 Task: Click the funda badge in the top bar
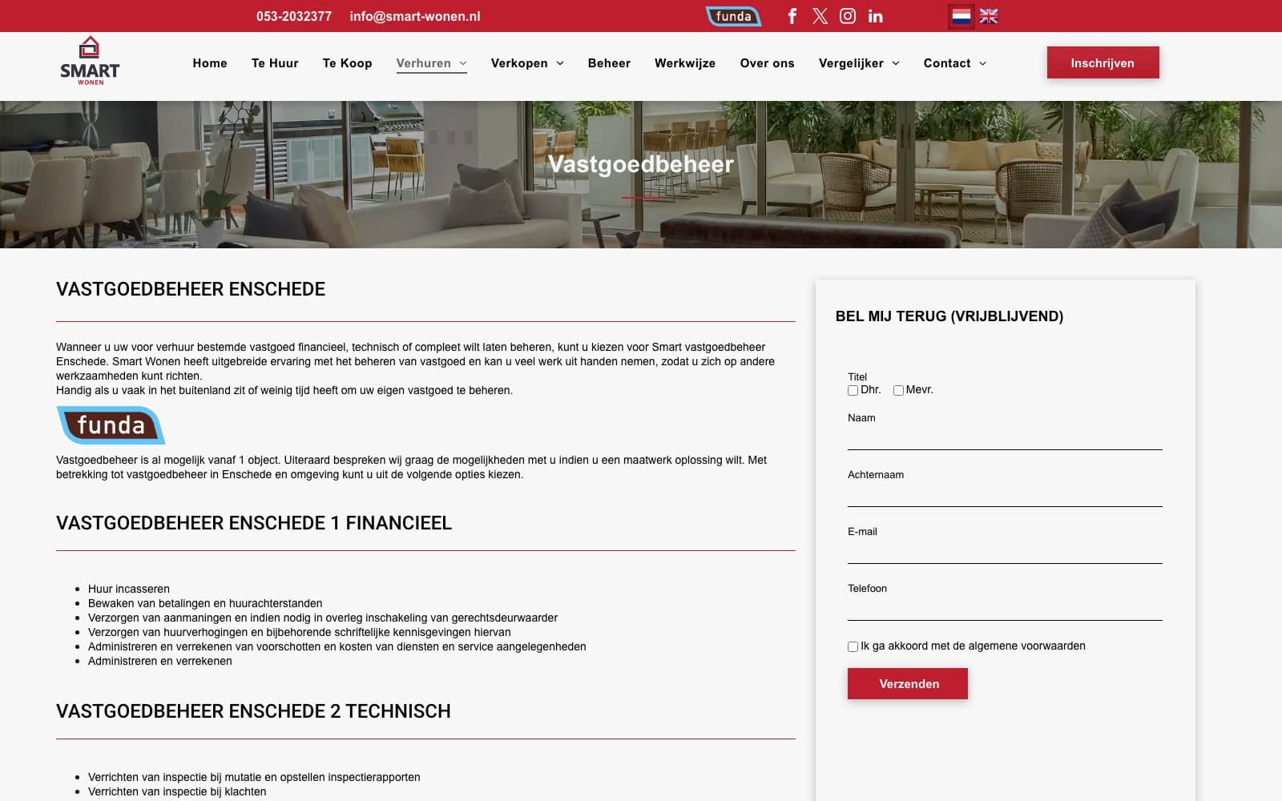click(733, 16)
